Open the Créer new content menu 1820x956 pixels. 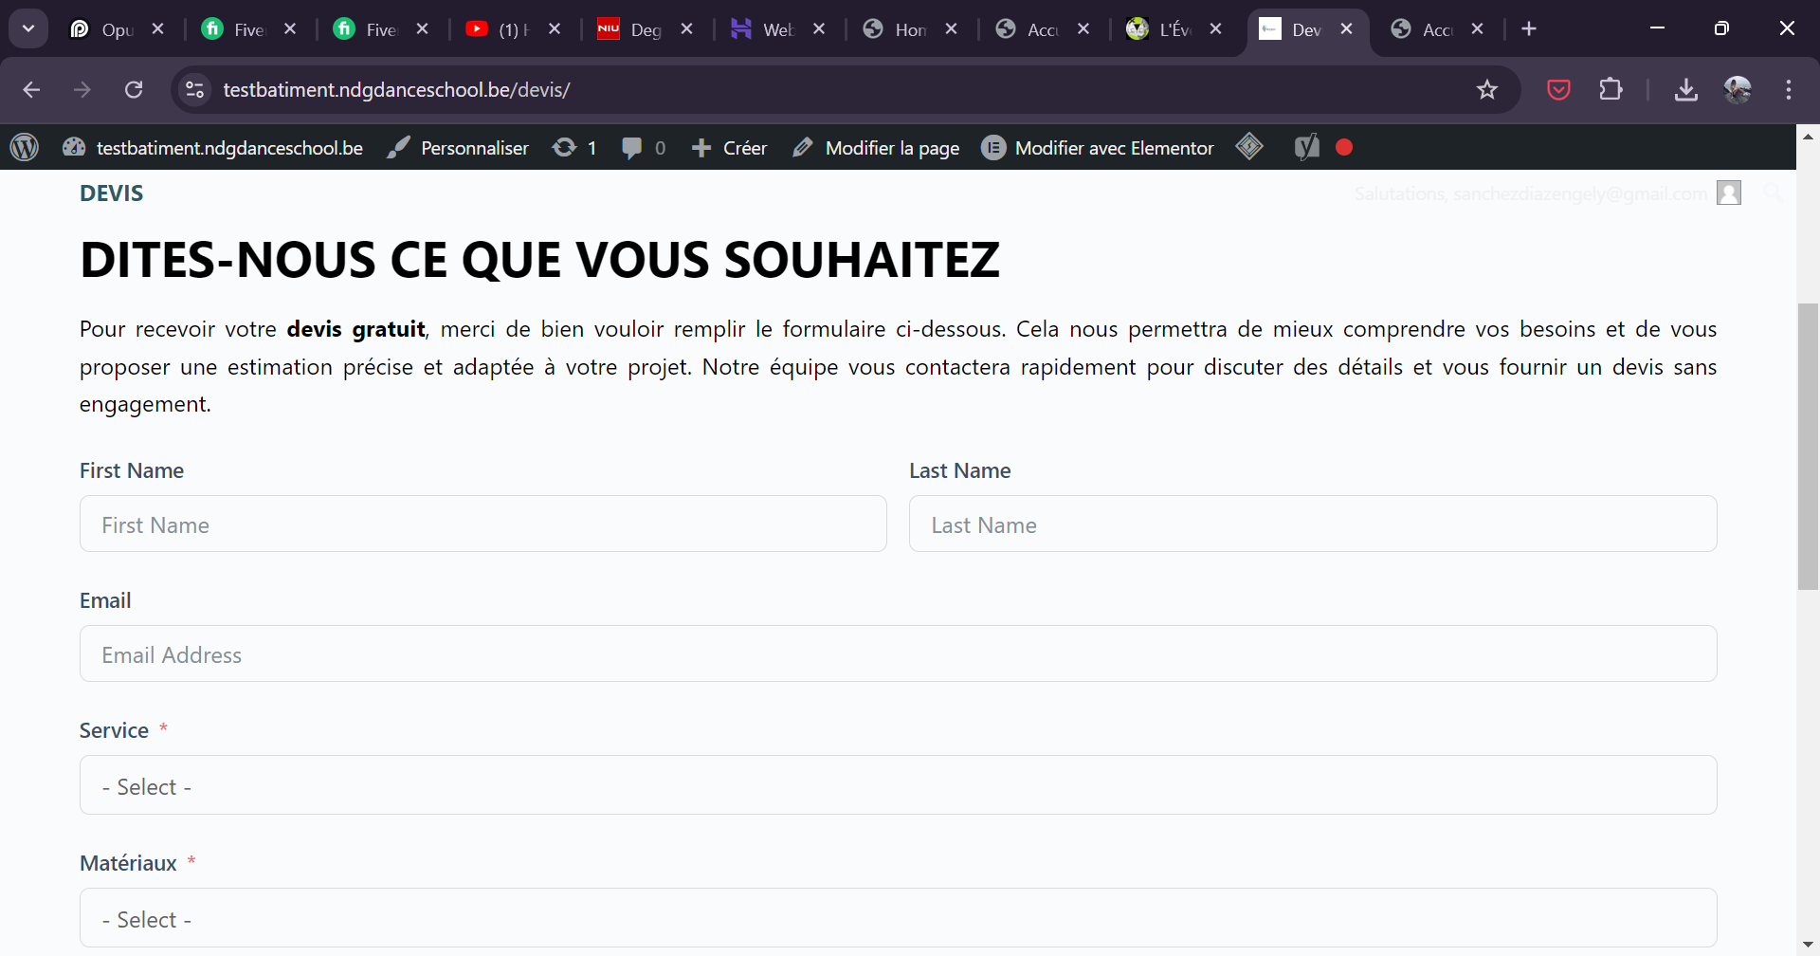tap(729, 148)
